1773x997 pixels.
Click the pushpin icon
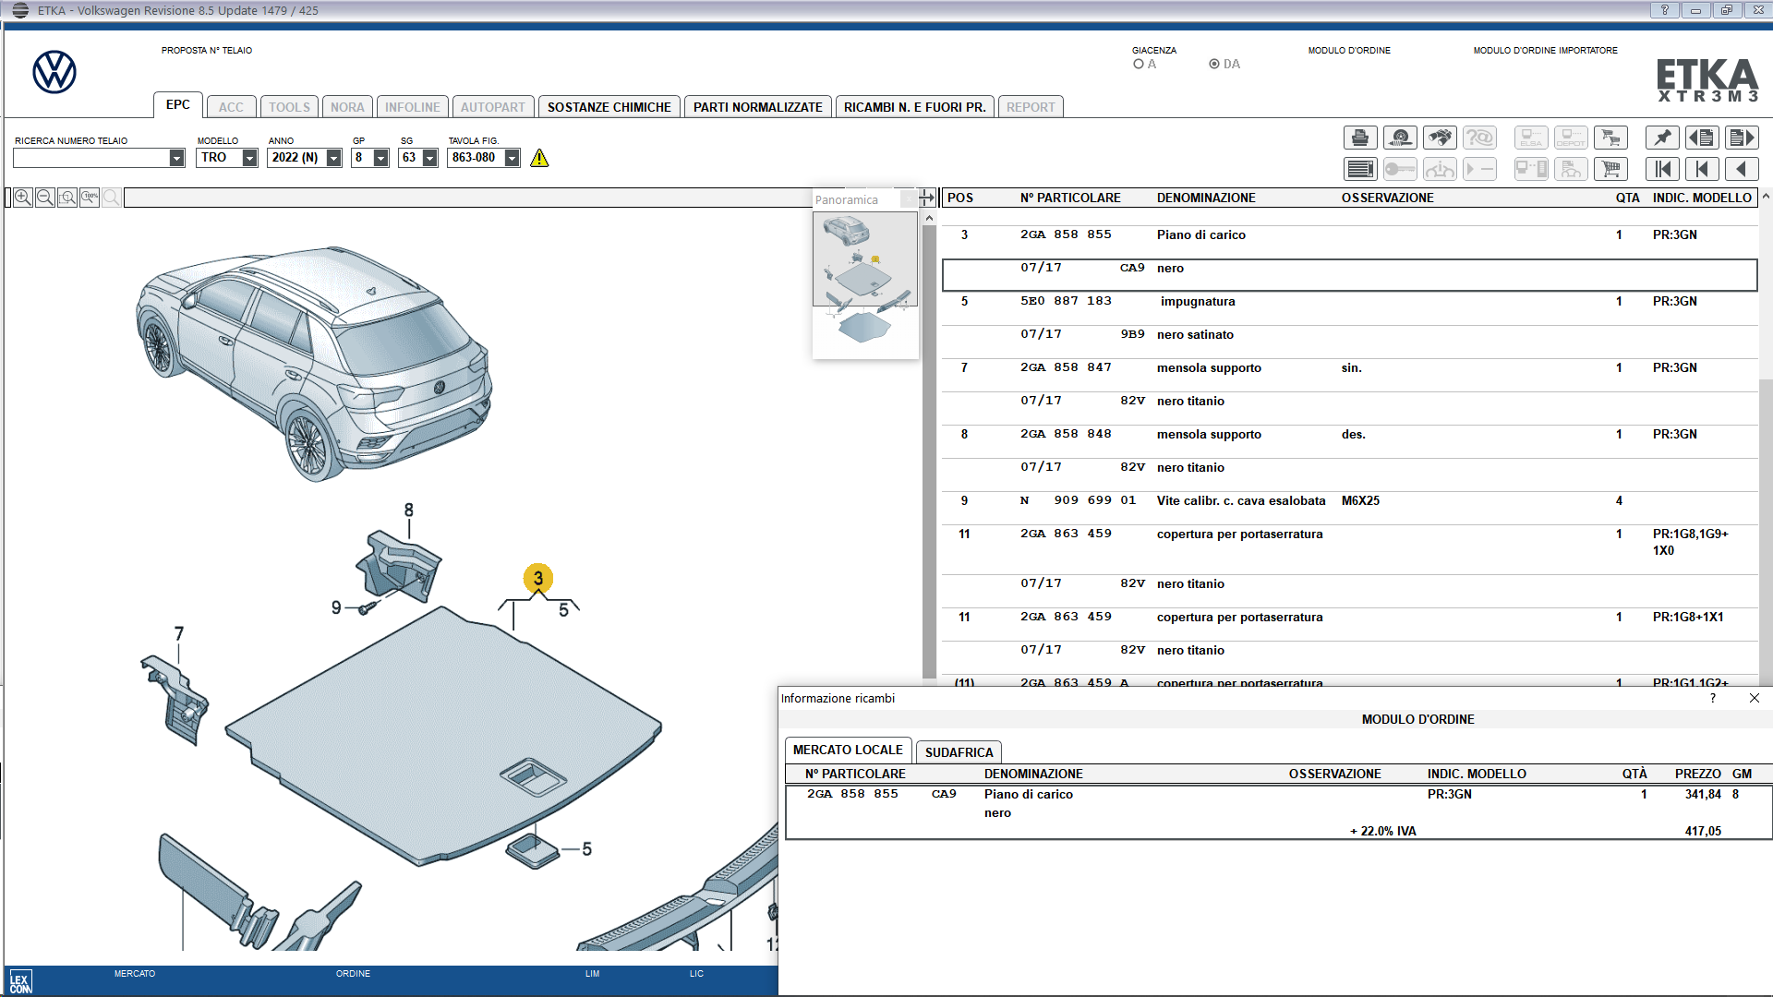coord(1662,138)
